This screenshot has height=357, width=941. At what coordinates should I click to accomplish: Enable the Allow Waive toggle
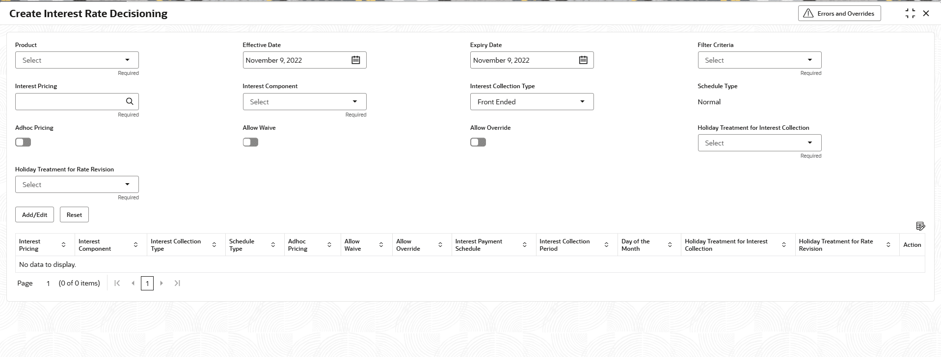click(x=250, y=142)
